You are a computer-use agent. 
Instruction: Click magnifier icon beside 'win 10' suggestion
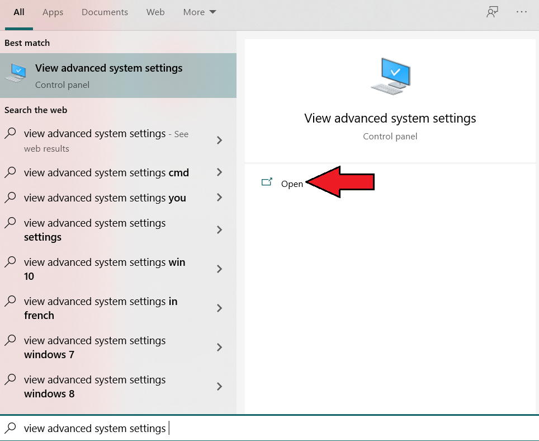(x=10, y=262)
